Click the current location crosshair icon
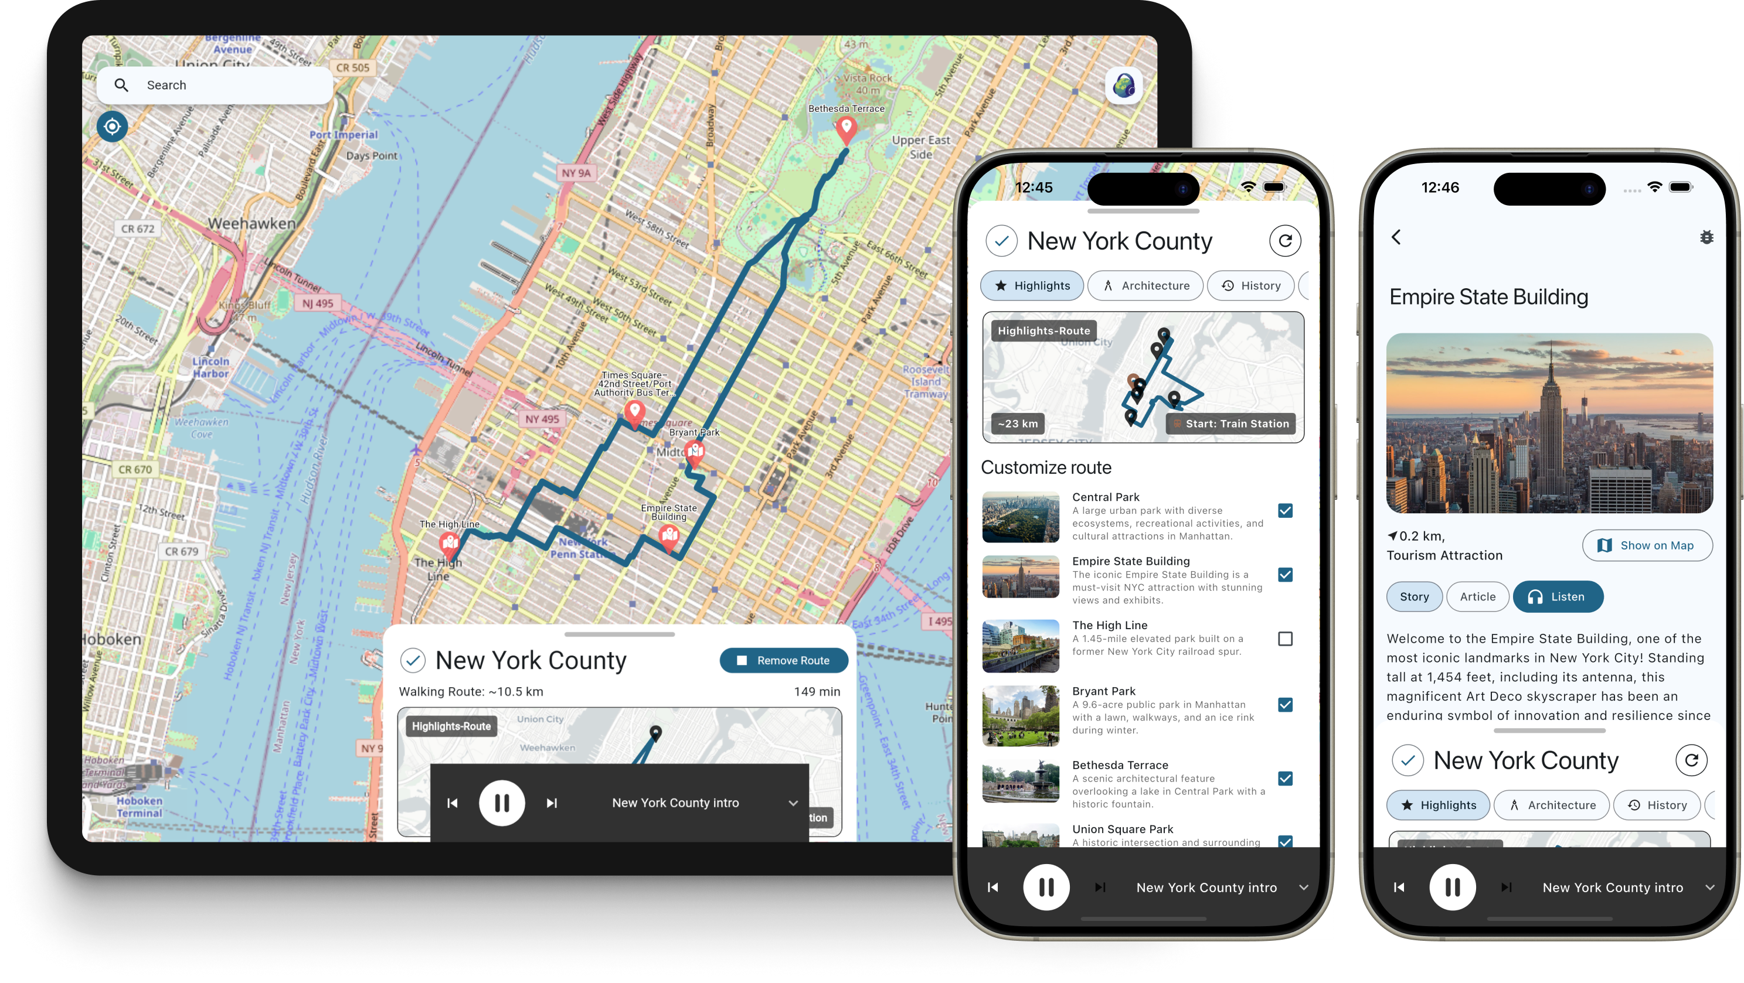Screen dimensions: 1744x983 111,127
